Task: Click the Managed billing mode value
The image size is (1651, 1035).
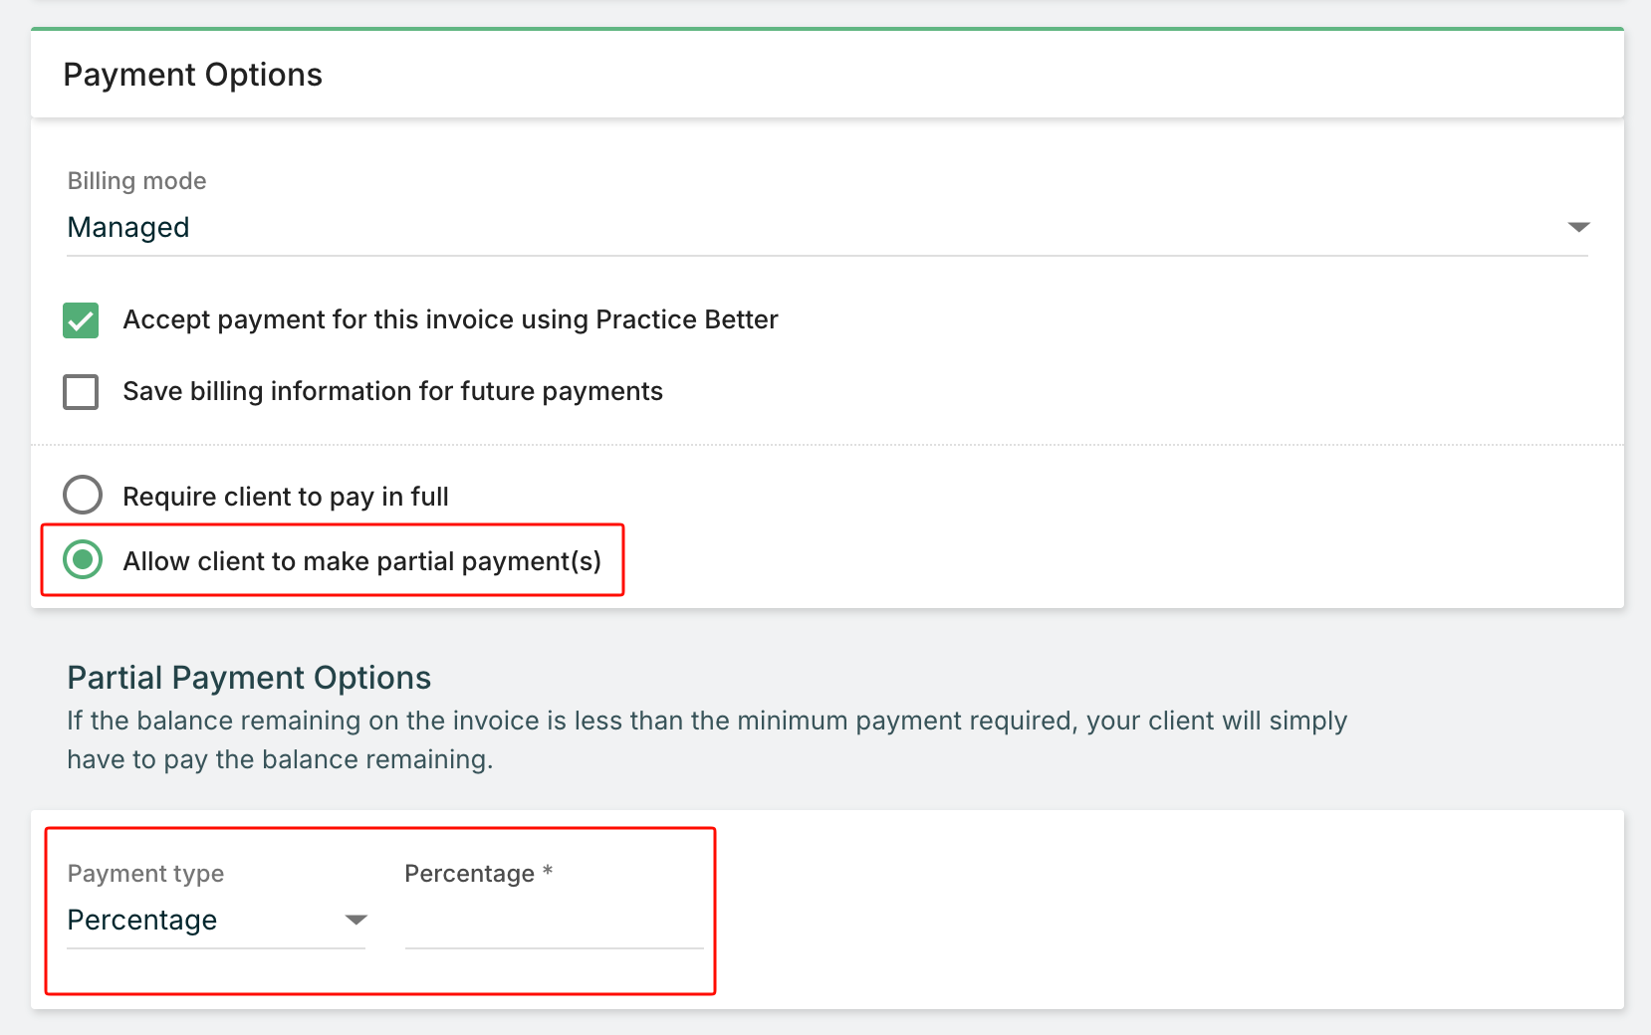Action: (128, 228)
